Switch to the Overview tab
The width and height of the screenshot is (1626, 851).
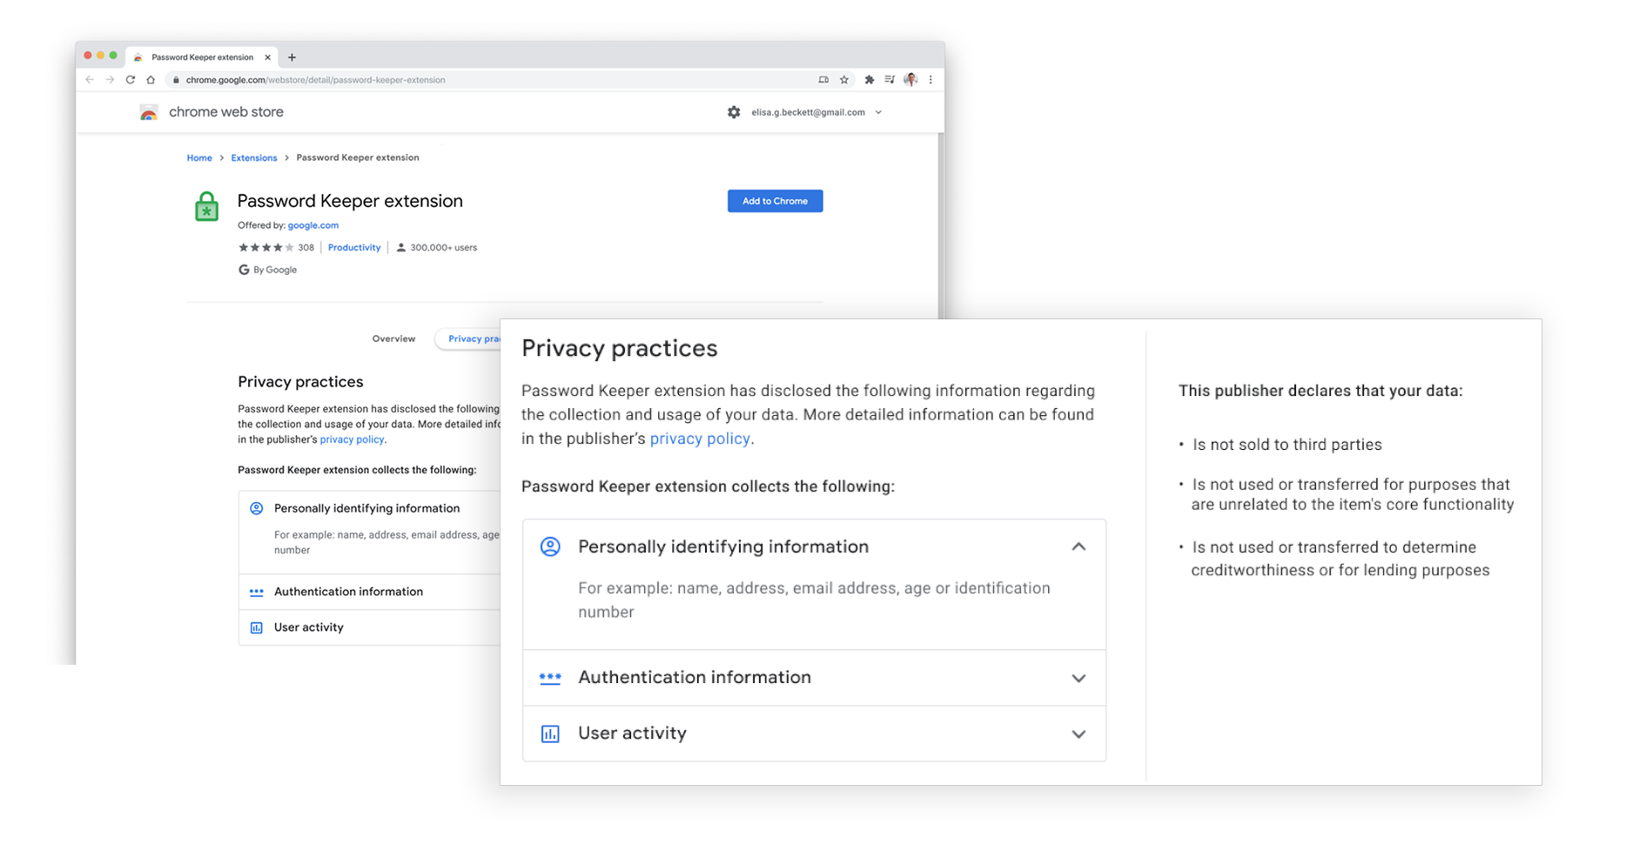pos(393,338)
